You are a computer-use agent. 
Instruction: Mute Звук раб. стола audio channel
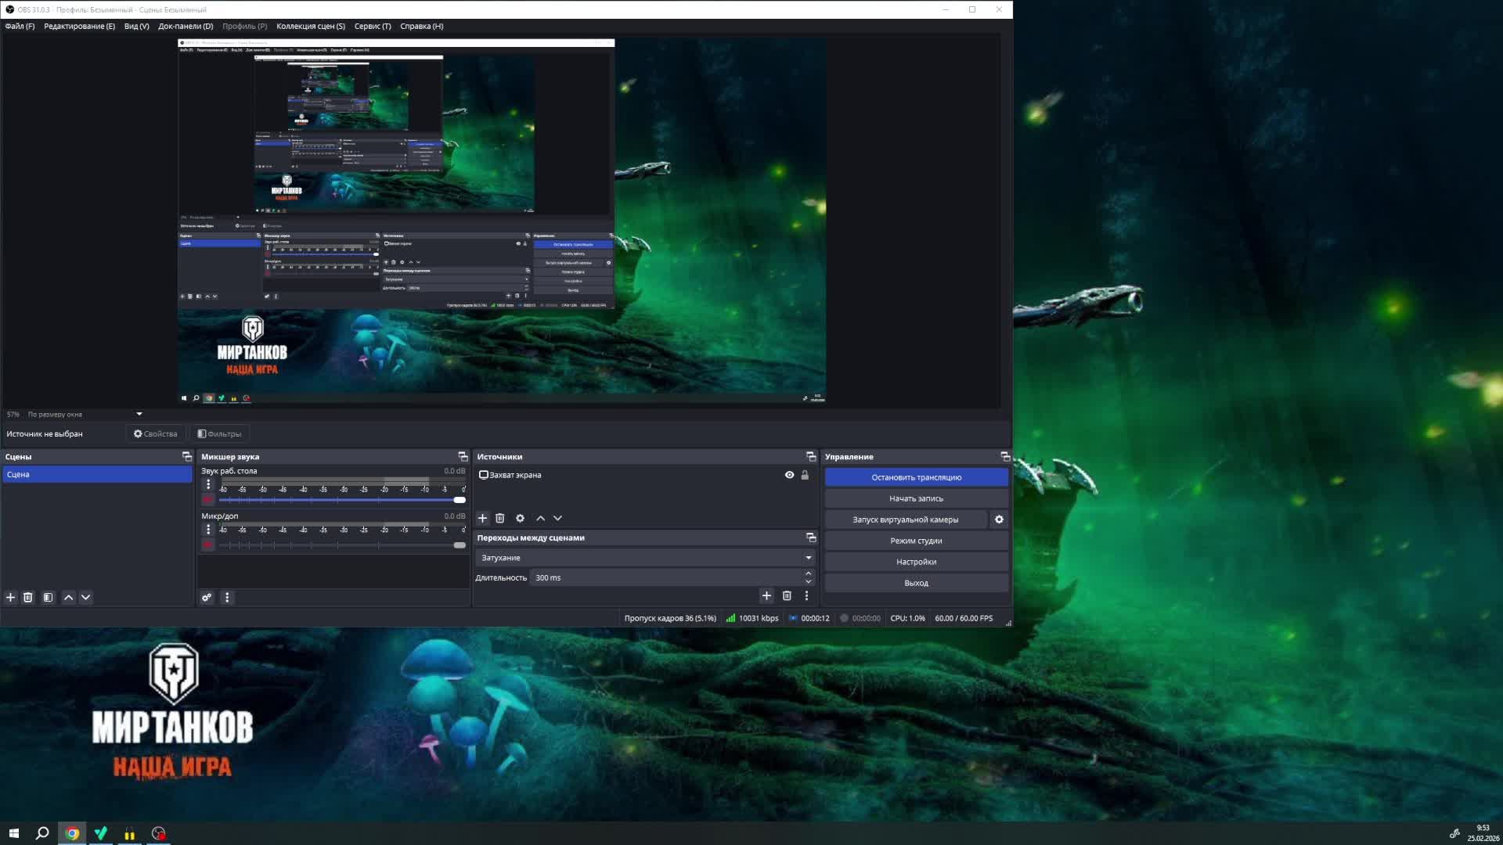208,500
